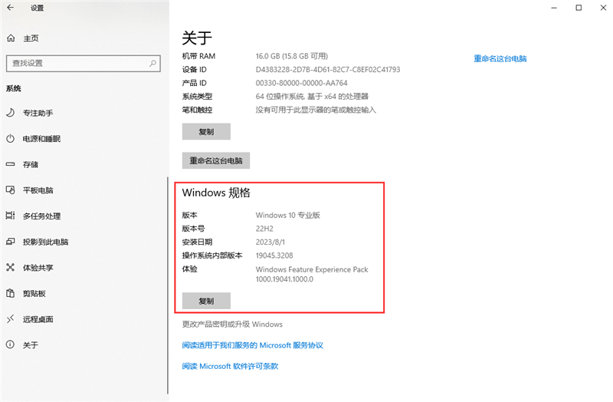Minimize the 设置 window
Image resolution: width=613 pixels, height=402 pixels.
[x=554, y=8]
